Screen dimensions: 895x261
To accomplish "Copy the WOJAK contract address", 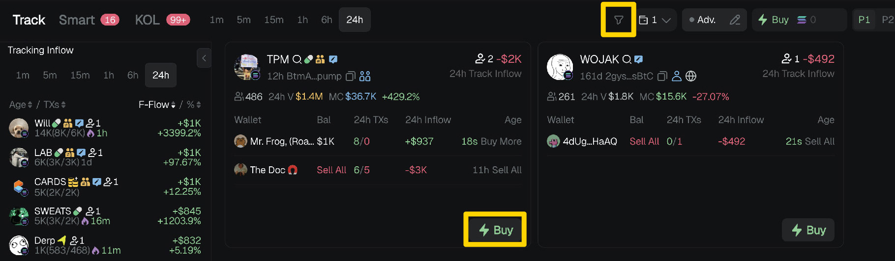I will point(662,77).
